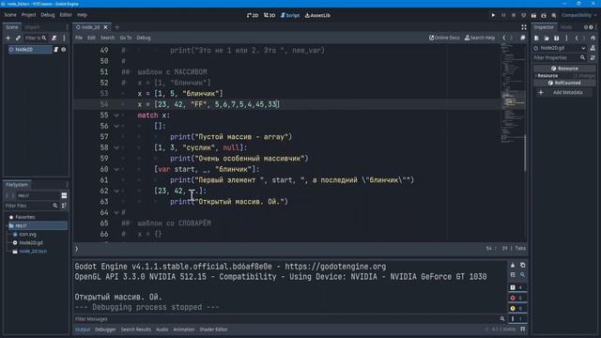601x338 pixels.
Task: Switch to the Import tab
Action: coord(32,27)
